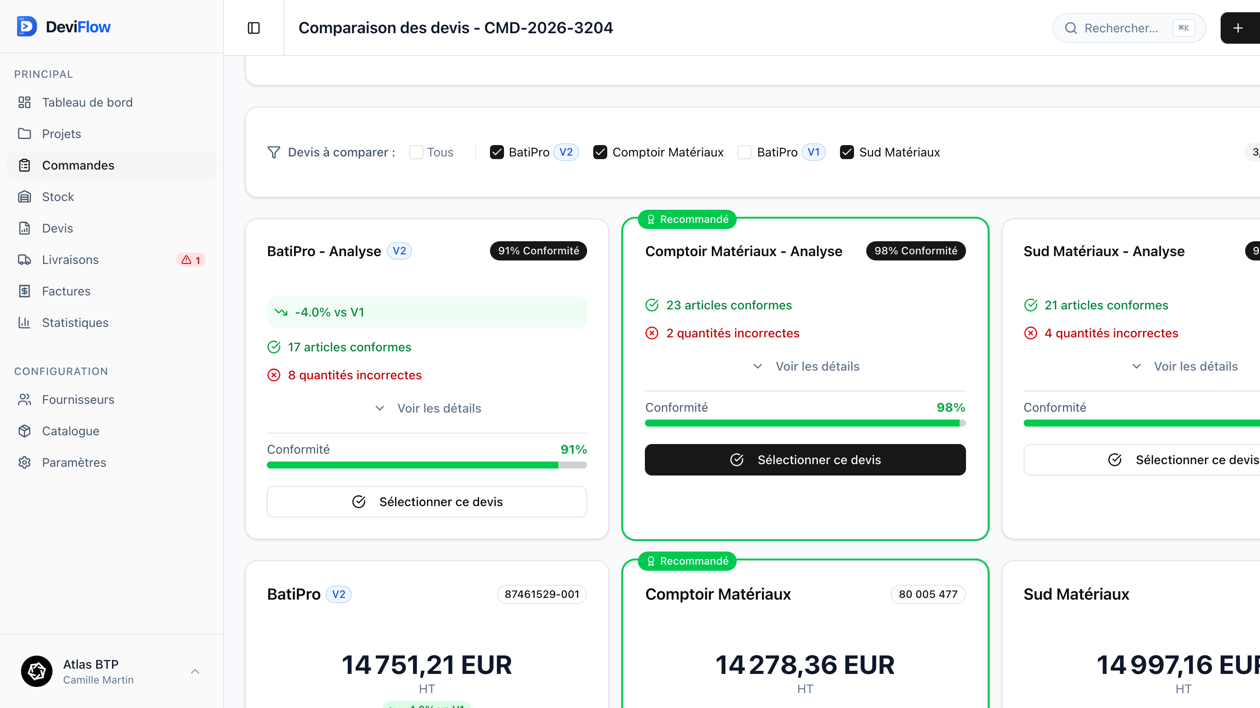Click the red cross beside 4 quantités incorrectes
The width and height of the screenshot is (1260, 708).
click(1031, 333)
